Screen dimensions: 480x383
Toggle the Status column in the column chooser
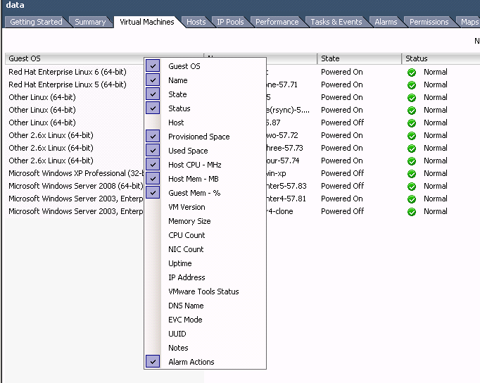(x=153, y=108)
